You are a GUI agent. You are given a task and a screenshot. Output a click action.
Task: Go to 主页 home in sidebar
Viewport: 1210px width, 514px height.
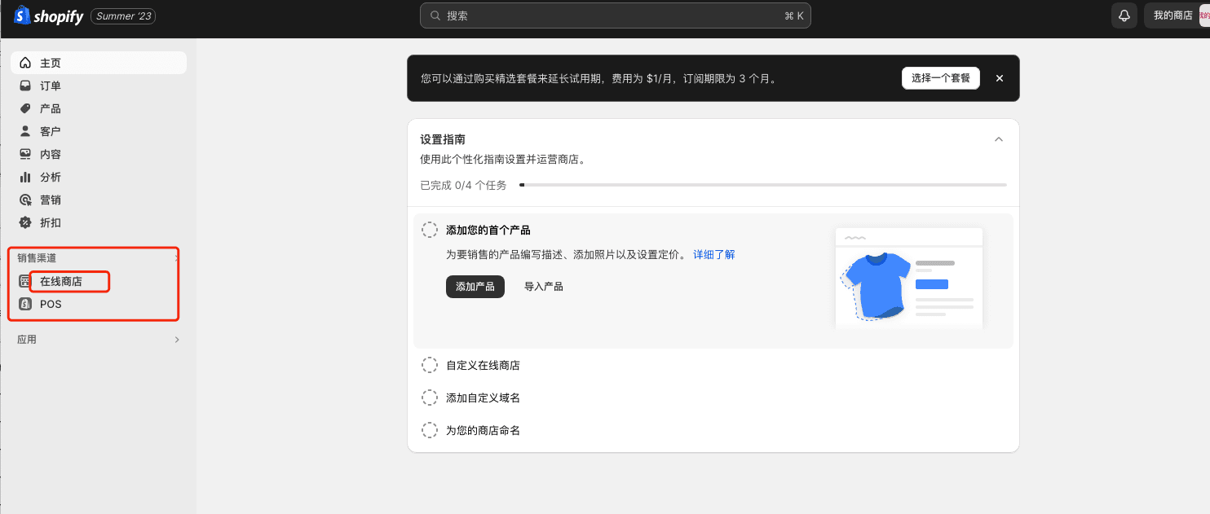51,63
